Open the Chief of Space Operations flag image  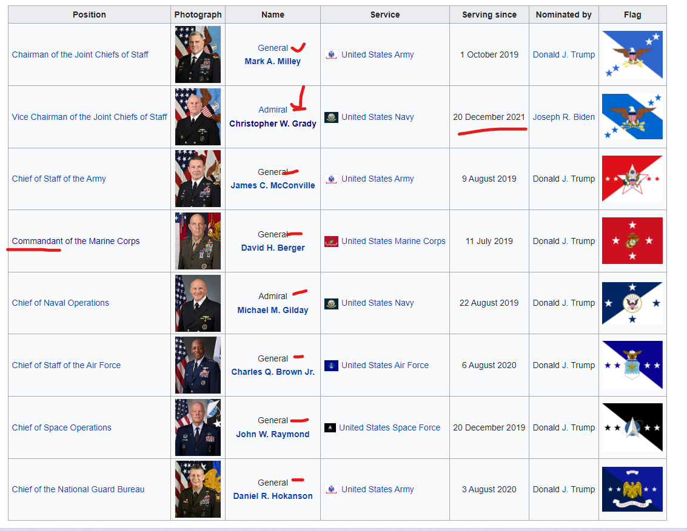click(x=632, y=427)
